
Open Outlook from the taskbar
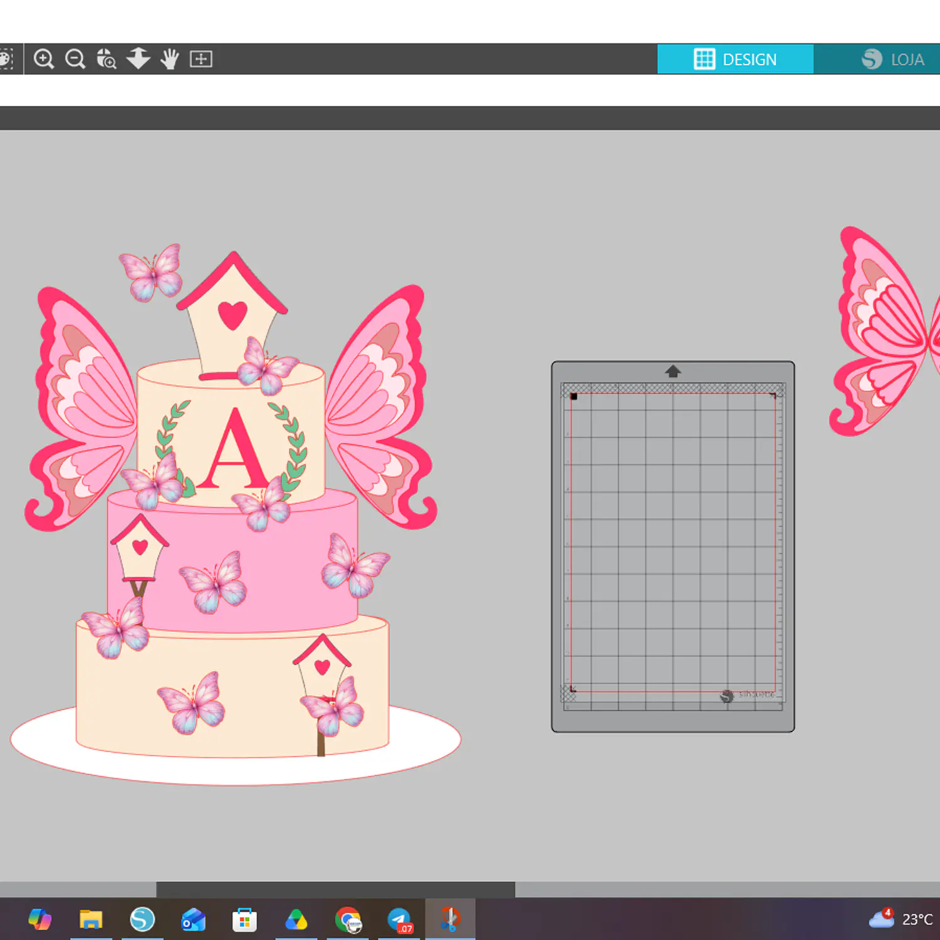[x=193, y=919]
